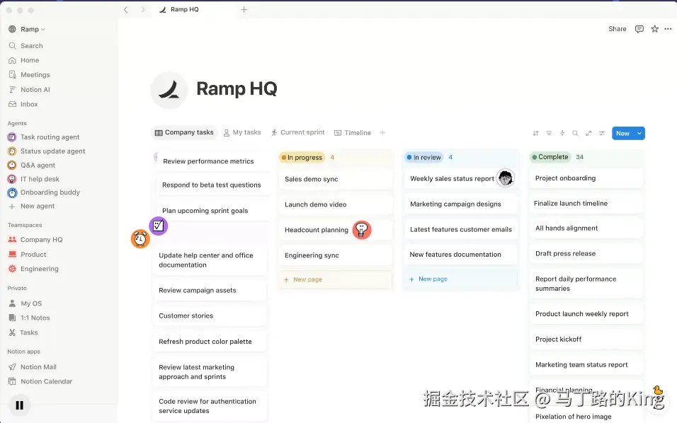
Task: Open the New features documentation card
Action: [x=461, y=255]
